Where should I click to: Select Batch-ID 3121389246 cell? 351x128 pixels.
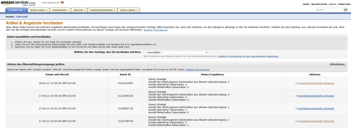pos(125,96)
